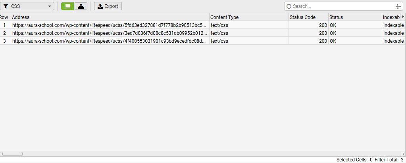The height and width of the screenshot is (163, 406).
Task: Switch to tree structure view
Action: pos(81,6)
